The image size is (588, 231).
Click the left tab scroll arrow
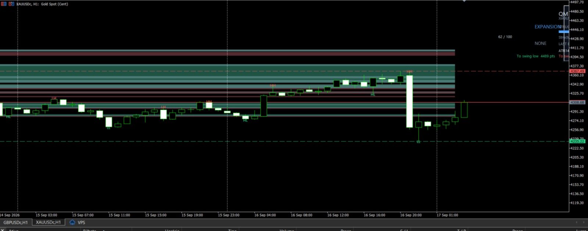click(576, 222)
